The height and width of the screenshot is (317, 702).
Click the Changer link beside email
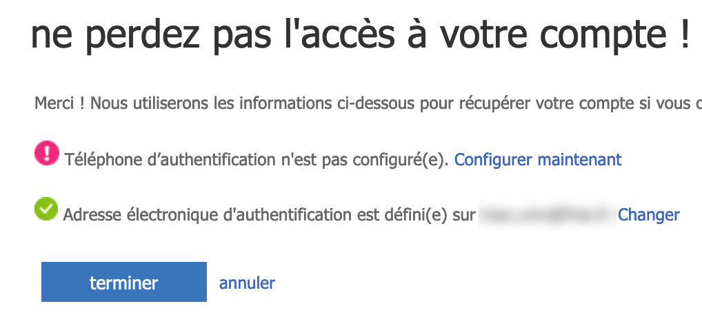pos(648,215)
